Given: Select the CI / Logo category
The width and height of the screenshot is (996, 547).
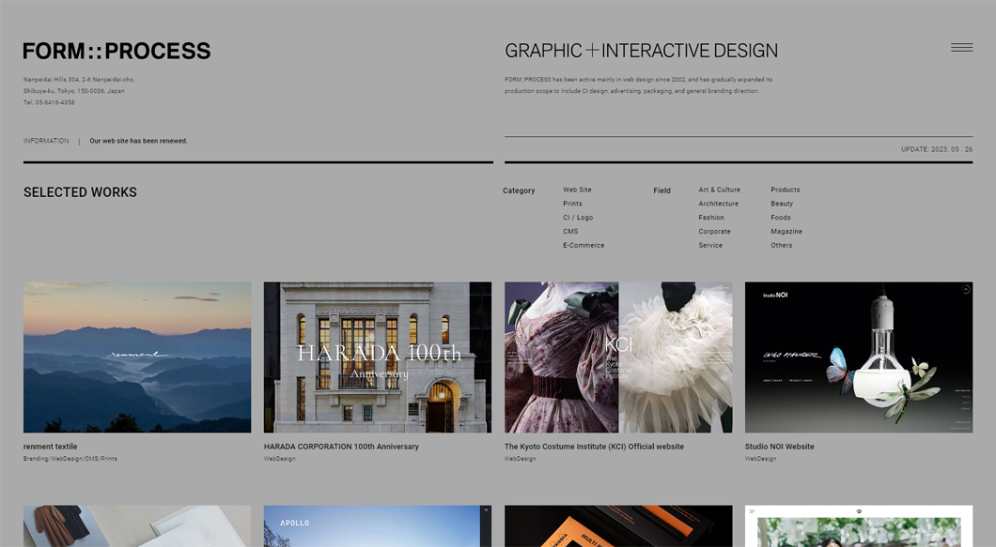Looking at the screenshot, I should (x=578, y=218).
